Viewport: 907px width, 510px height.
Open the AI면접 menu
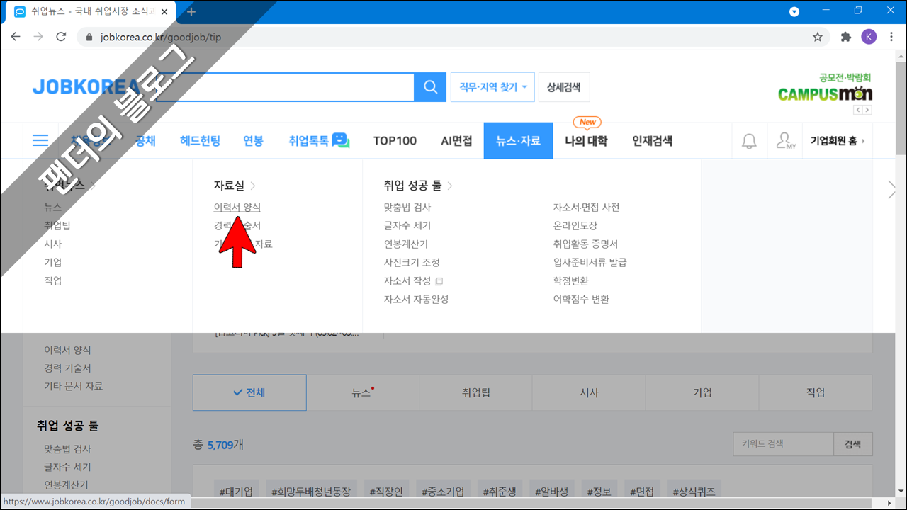pos(456,140)
